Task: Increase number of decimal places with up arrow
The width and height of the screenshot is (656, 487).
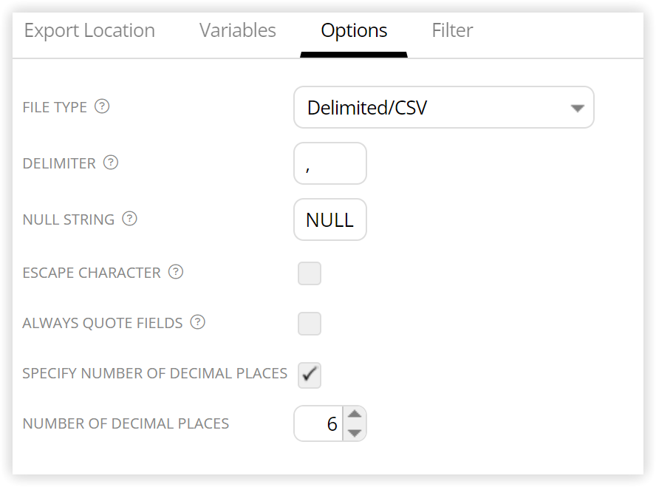Action: [x=355, y=414]
